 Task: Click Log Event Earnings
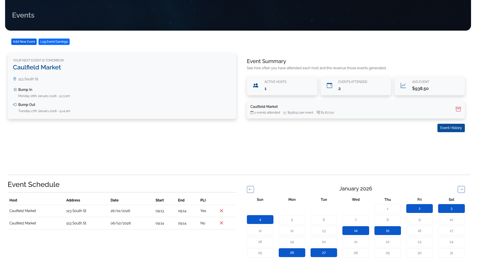click(54, 42)
